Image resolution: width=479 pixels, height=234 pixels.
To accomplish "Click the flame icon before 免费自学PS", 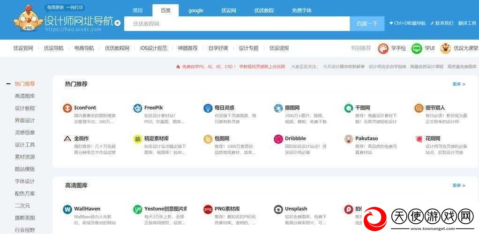I will pyautogui.click(x=178, y=66).
